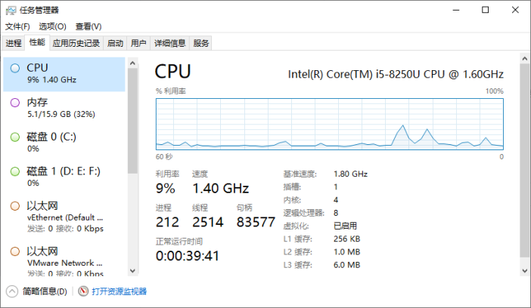Click the sidebar list scroll-down arrow
531x308 pixels.
pos(132,271)
